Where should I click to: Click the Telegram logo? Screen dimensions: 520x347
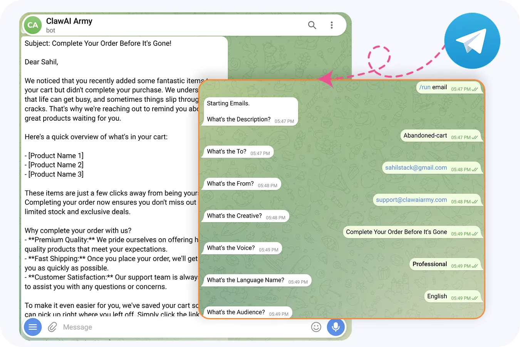coord(472,41)
